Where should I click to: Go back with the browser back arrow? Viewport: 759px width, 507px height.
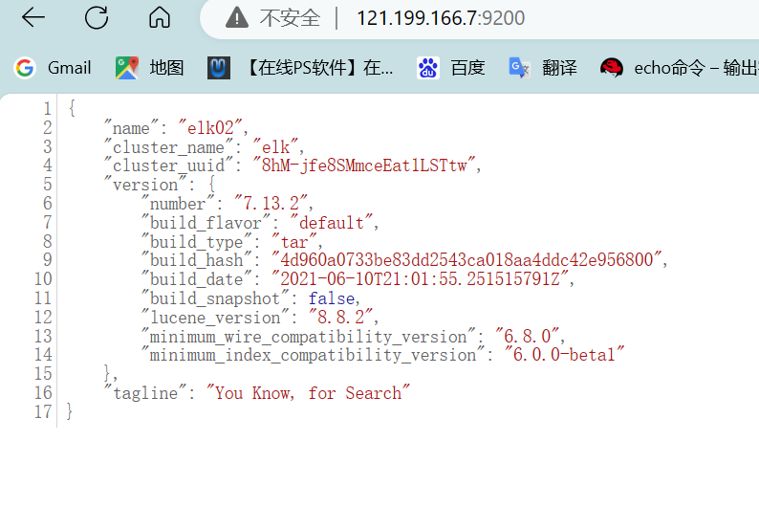(x=33, y=18)
